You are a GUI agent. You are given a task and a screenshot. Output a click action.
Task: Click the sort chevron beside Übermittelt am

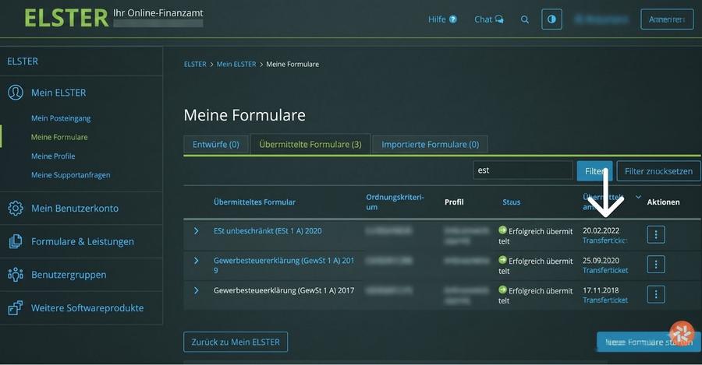[x=638, y=197]
